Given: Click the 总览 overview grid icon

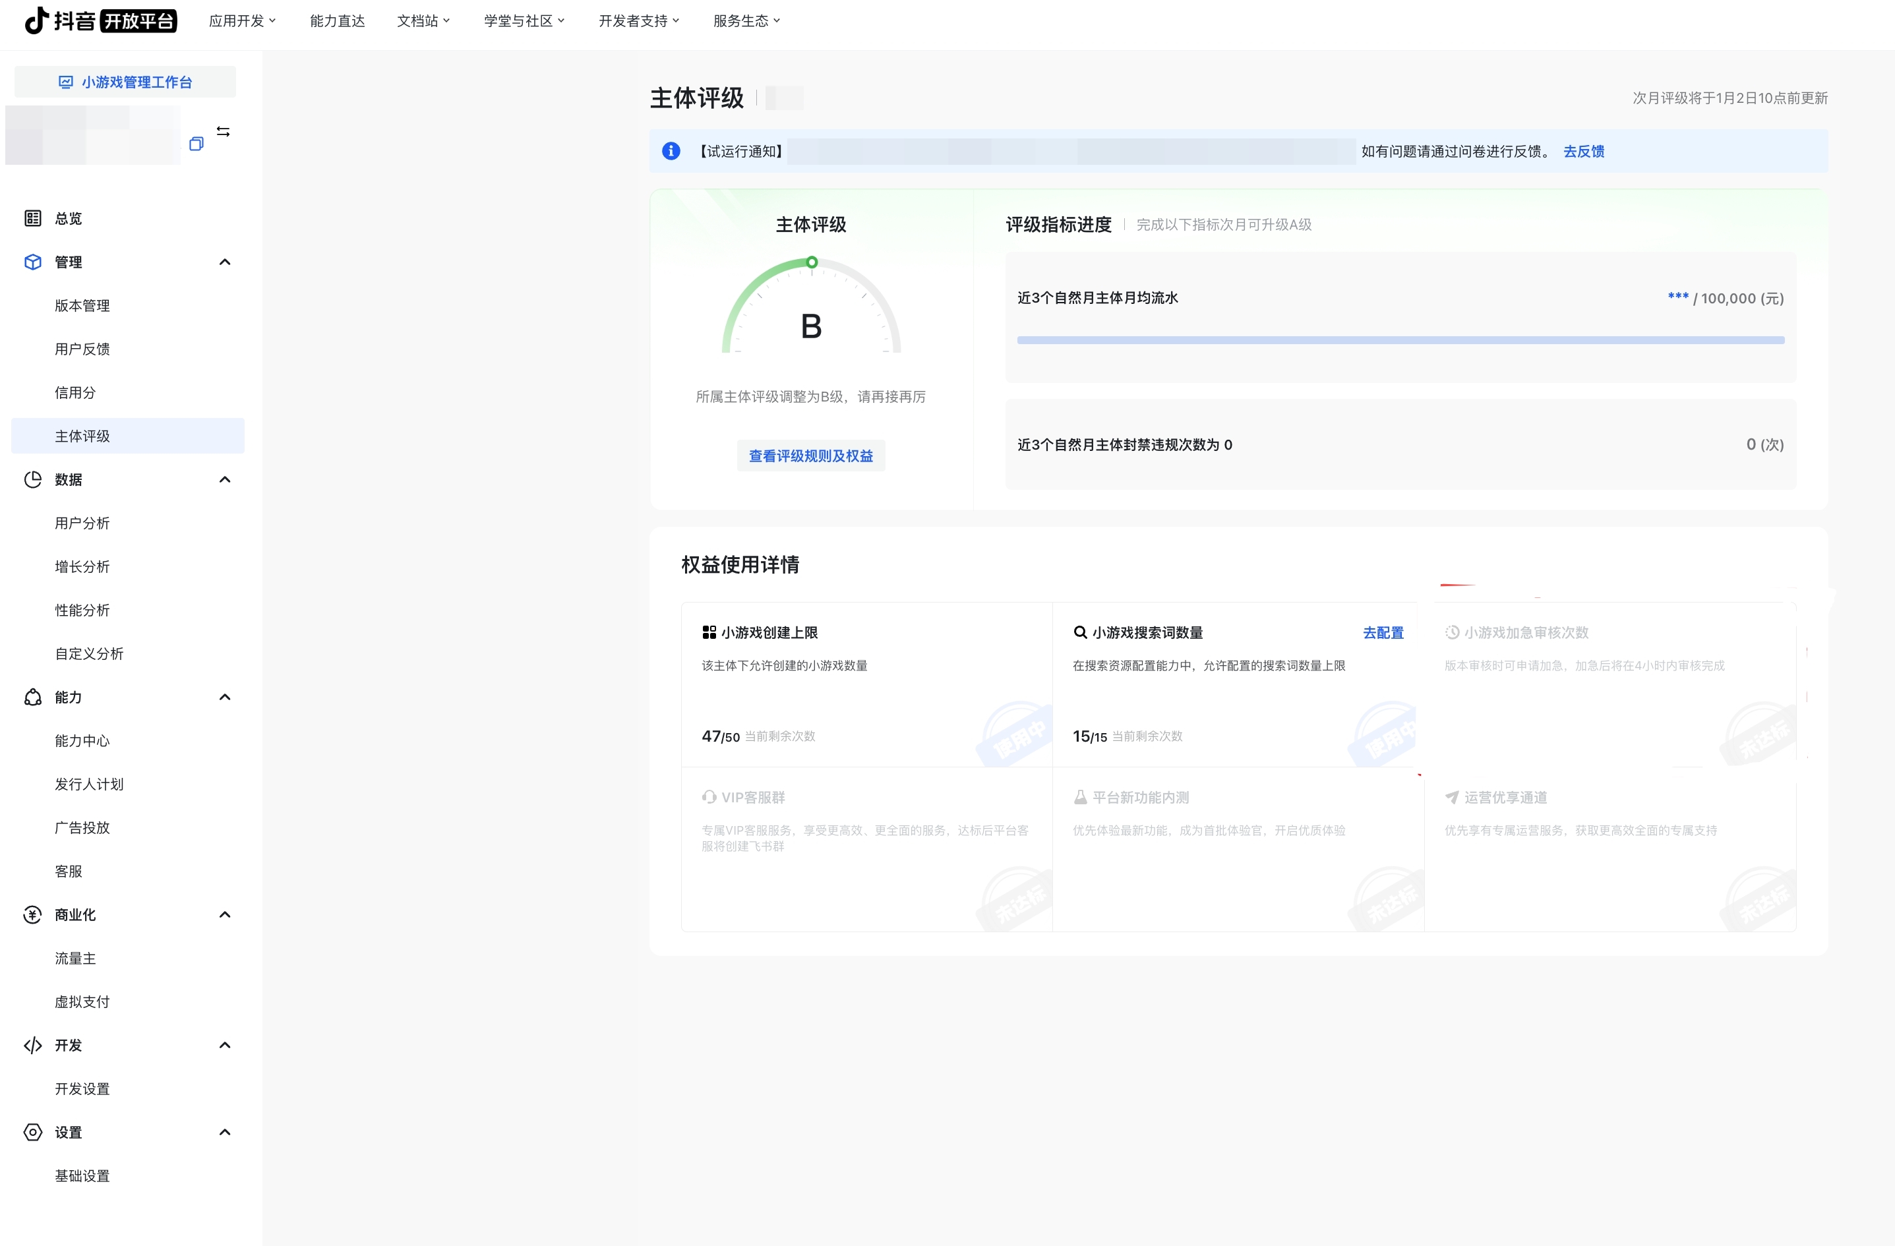Looking at the screenshot, I should pyautogui.click(x=33, y=218).
